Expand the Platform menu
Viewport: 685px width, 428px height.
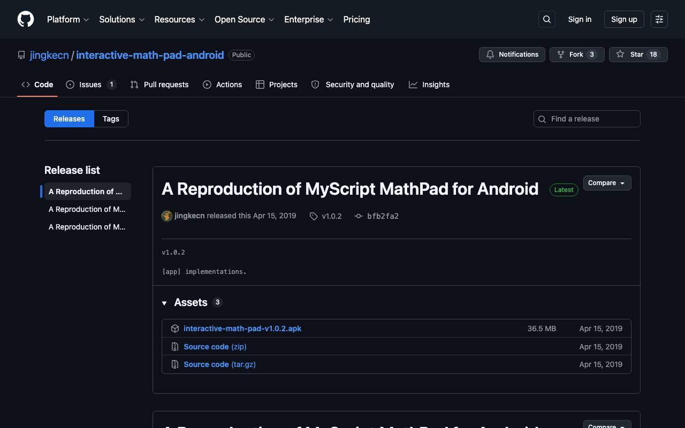[x=68, y=19]
